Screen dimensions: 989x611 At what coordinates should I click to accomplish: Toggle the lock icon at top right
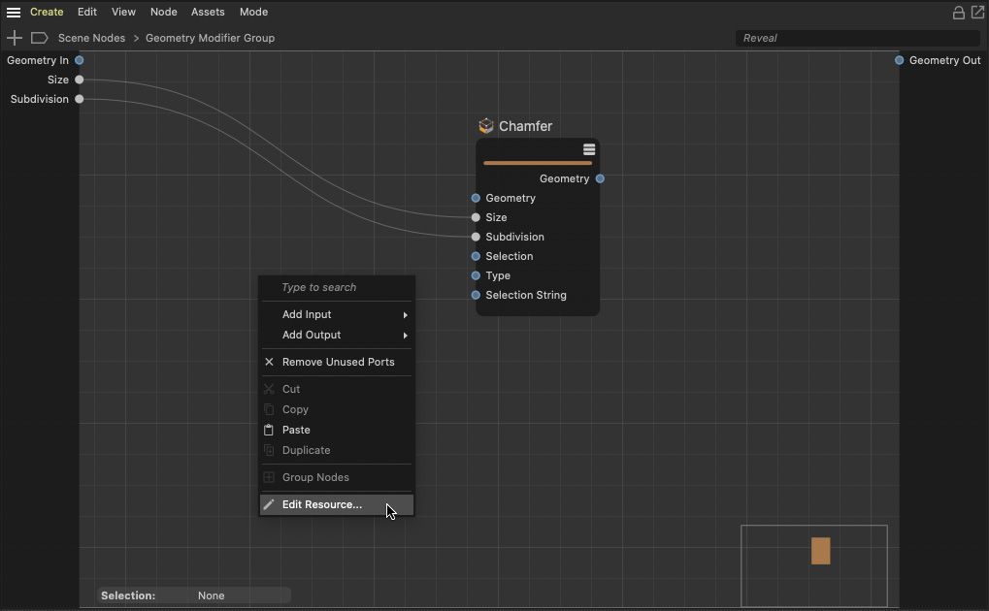[x=958, y=13]
